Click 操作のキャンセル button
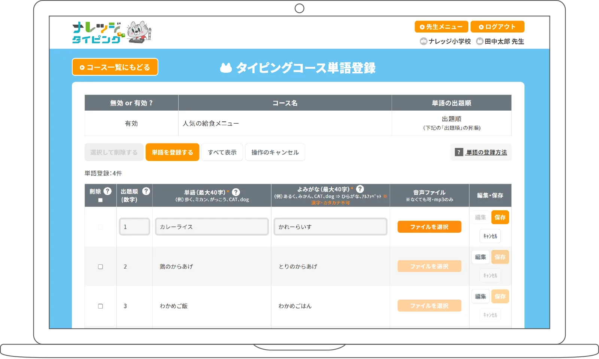Viewport: 599px width, 359px height. pyautogui.click(x=275, y=152)
